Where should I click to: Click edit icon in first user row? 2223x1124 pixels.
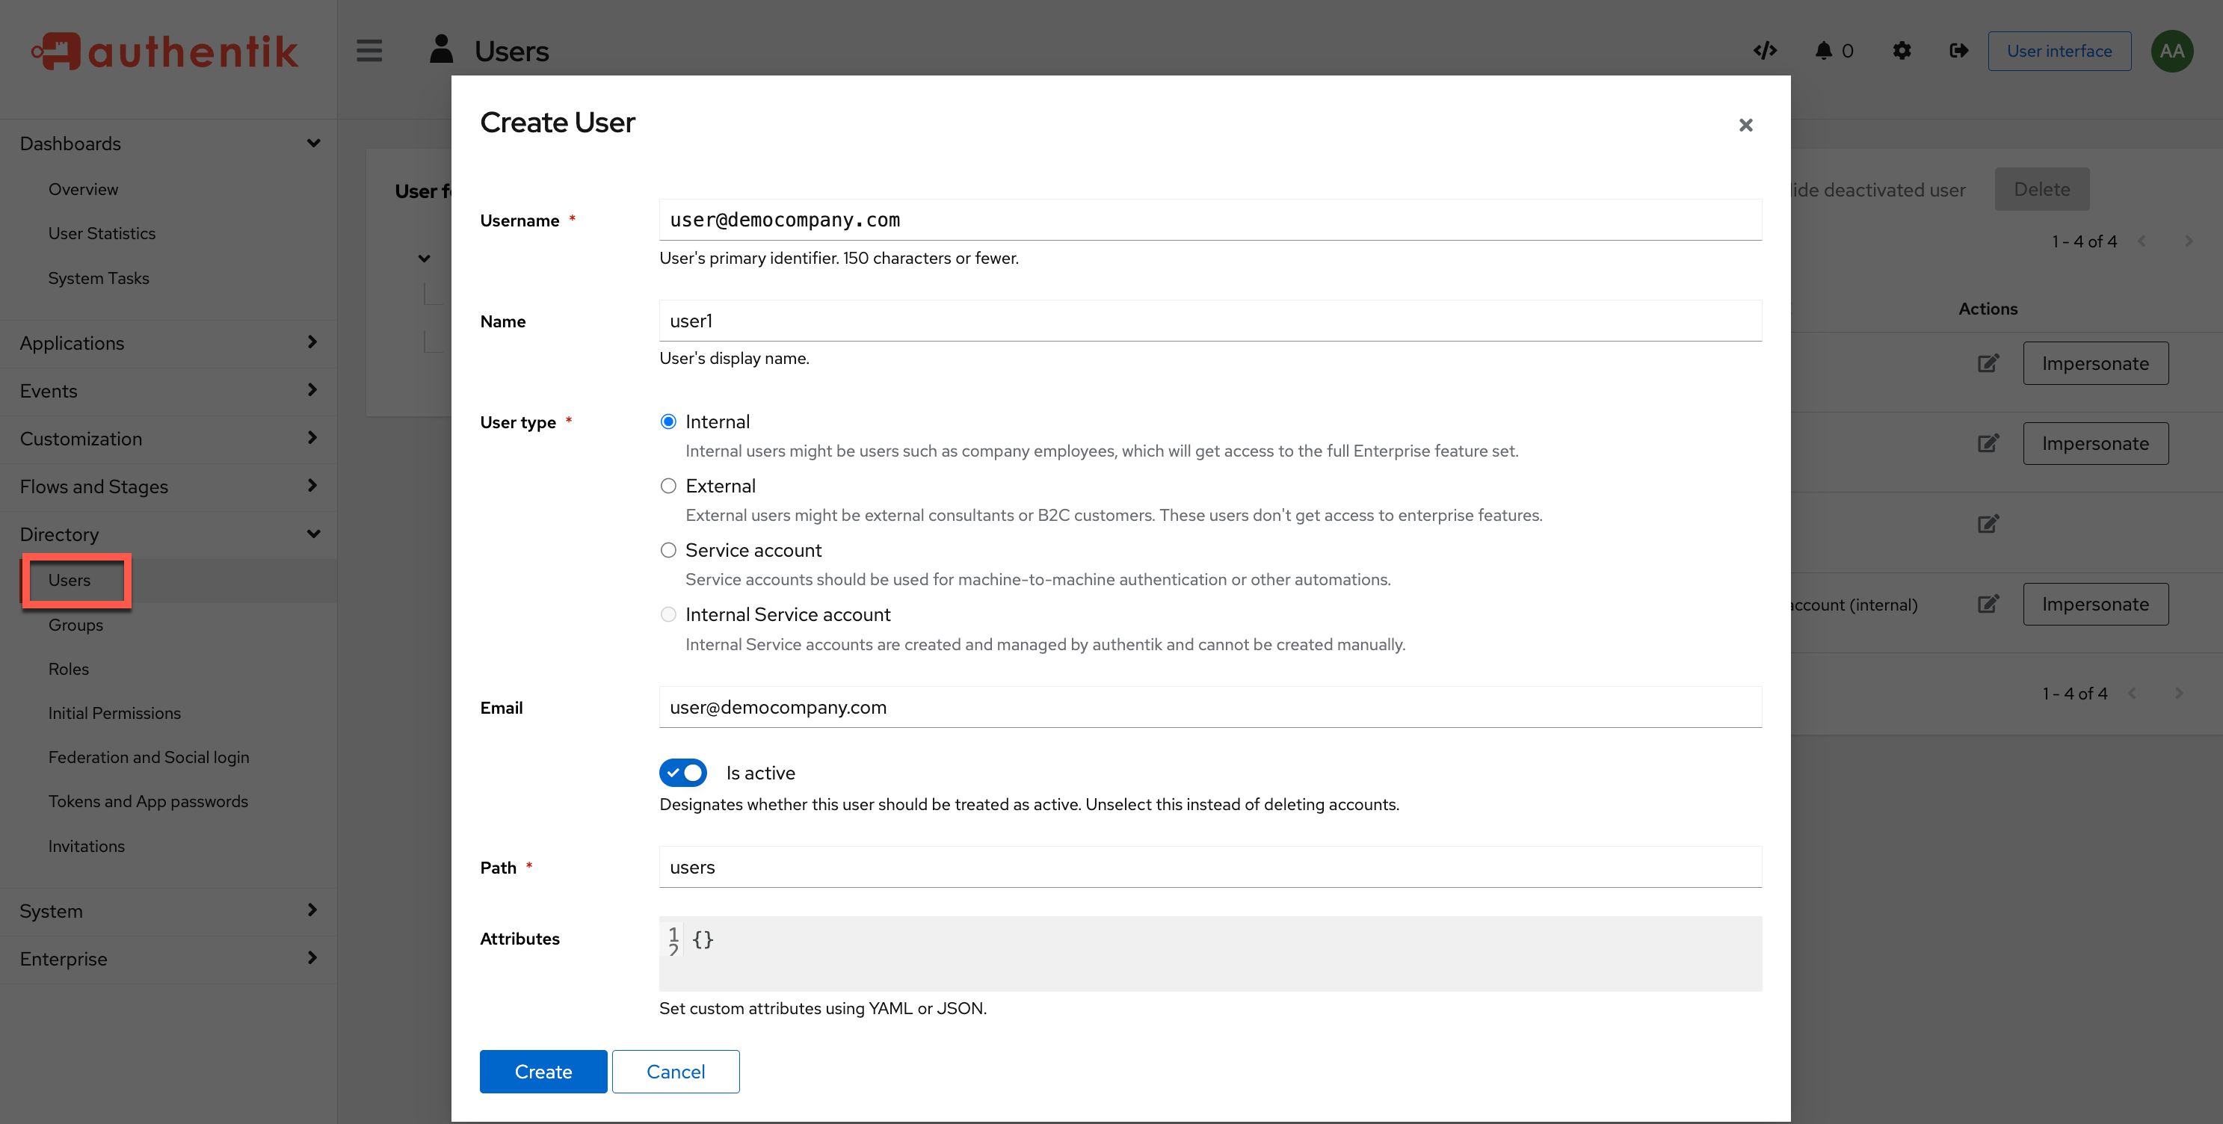1988,363
